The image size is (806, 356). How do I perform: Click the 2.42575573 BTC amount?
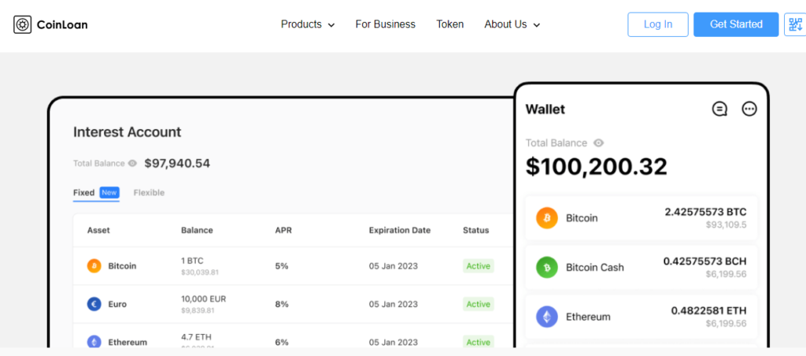pyautogui.click(x=705, y=212)
